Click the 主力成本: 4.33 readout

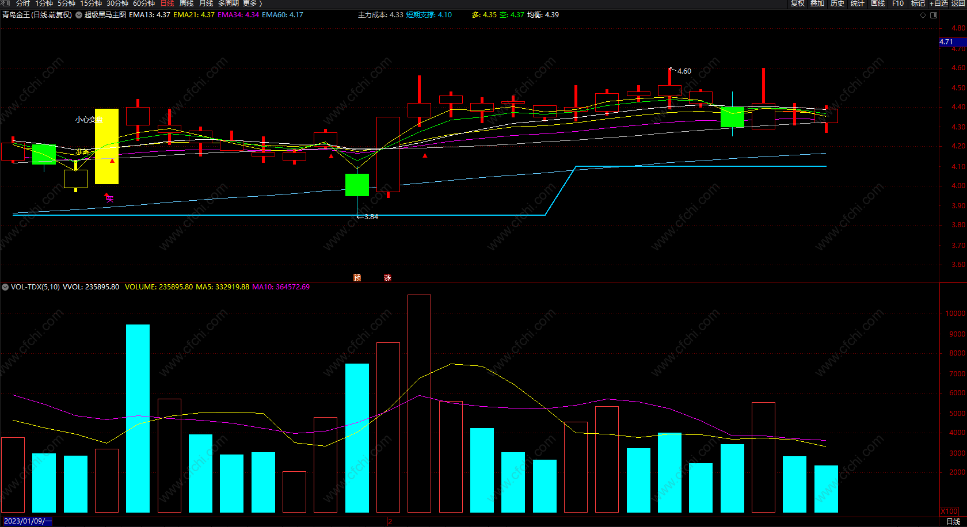[x=380, y=15]
